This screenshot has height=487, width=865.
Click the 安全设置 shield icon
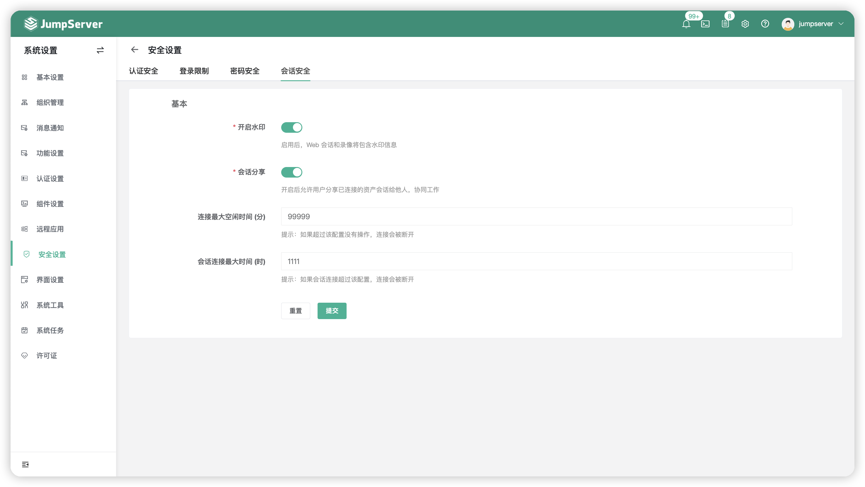pos(26,254)
